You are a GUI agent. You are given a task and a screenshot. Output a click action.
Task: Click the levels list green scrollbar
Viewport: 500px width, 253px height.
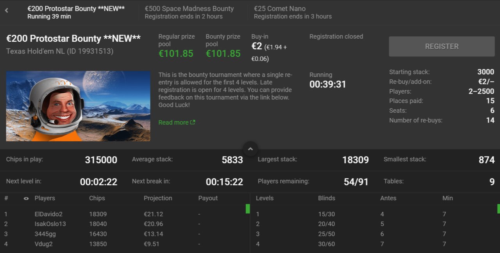click(498, 208)
